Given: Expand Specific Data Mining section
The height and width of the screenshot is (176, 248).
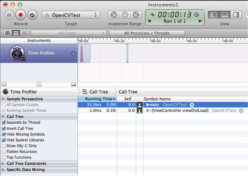Looking at the screenshot, I should click(3, 170).
